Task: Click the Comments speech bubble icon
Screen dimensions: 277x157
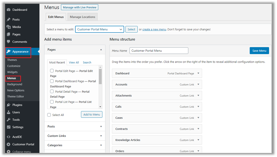Action: tap(9, 42)
